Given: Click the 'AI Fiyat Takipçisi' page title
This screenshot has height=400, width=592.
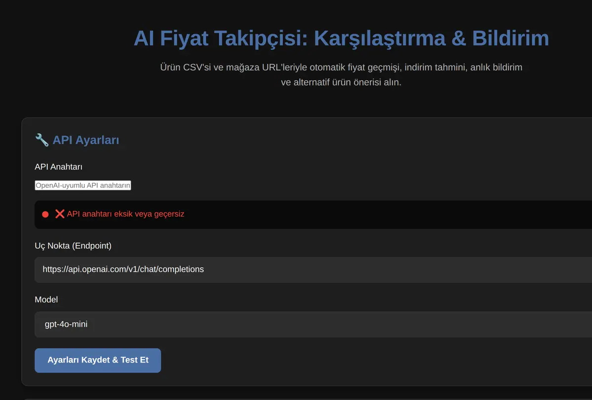Looking at the screenshot, I should [x=341, y=38].
